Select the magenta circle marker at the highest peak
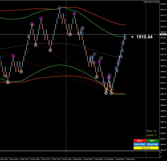The image size is (167, 161). (x=60, y=8)
